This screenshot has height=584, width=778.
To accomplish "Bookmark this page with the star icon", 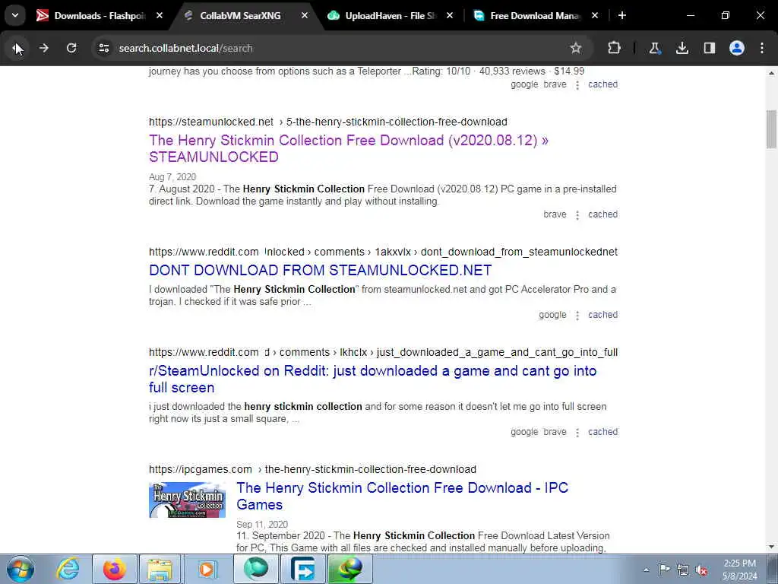I will [576, 48].
